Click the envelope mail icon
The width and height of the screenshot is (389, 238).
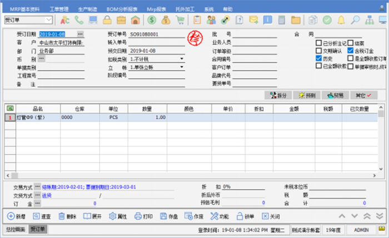[253, 20]
